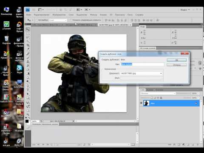Cancel the duplicate layer dialog
Screen dimensions: 204x153
[x=177, y=65]
